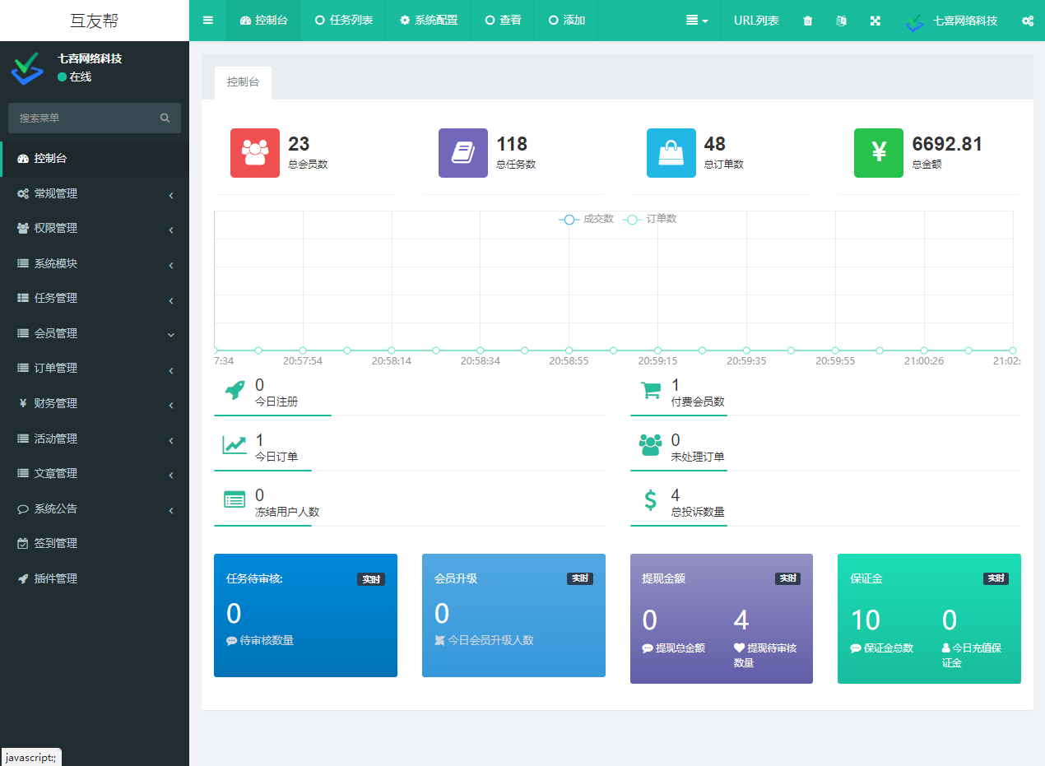Enter fullscreen with the expand icon

(875, 21)
